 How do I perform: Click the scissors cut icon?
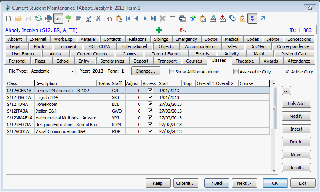99,18
